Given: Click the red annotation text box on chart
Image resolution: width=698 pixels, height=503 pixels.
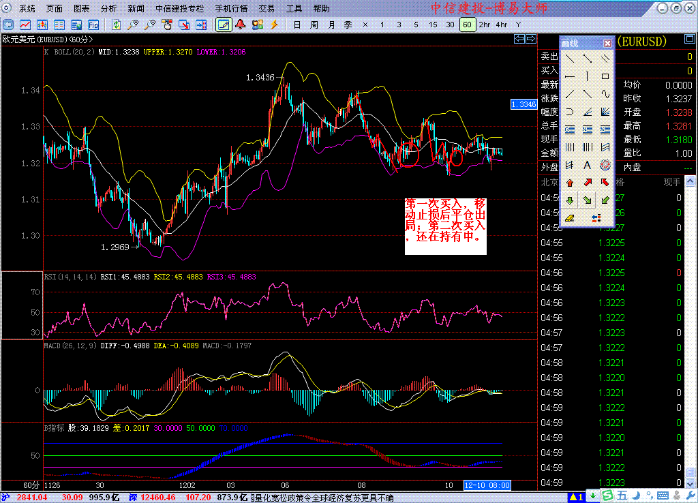Looking at the screenshot, I should click(x=446, y=226).
